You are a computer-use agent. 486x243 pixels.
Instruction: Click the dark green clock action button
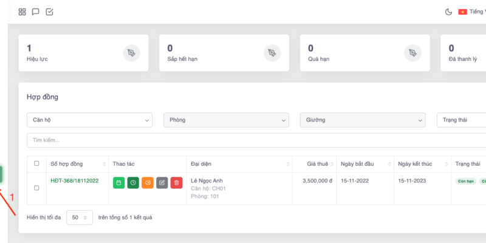(x=133, y=182)
